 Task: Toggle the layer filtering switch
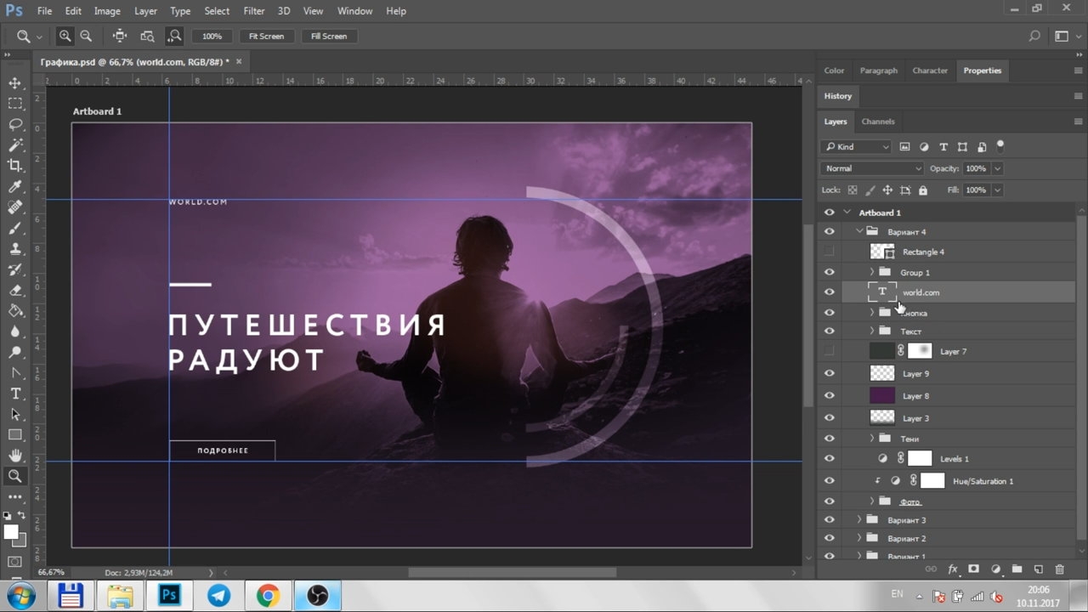(x=1000, y=146)
